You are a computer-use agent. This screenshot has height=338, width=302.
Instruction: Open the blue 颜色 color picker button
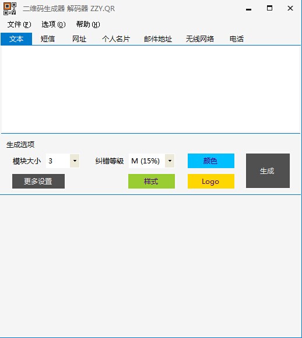click(x=211, y=161)
